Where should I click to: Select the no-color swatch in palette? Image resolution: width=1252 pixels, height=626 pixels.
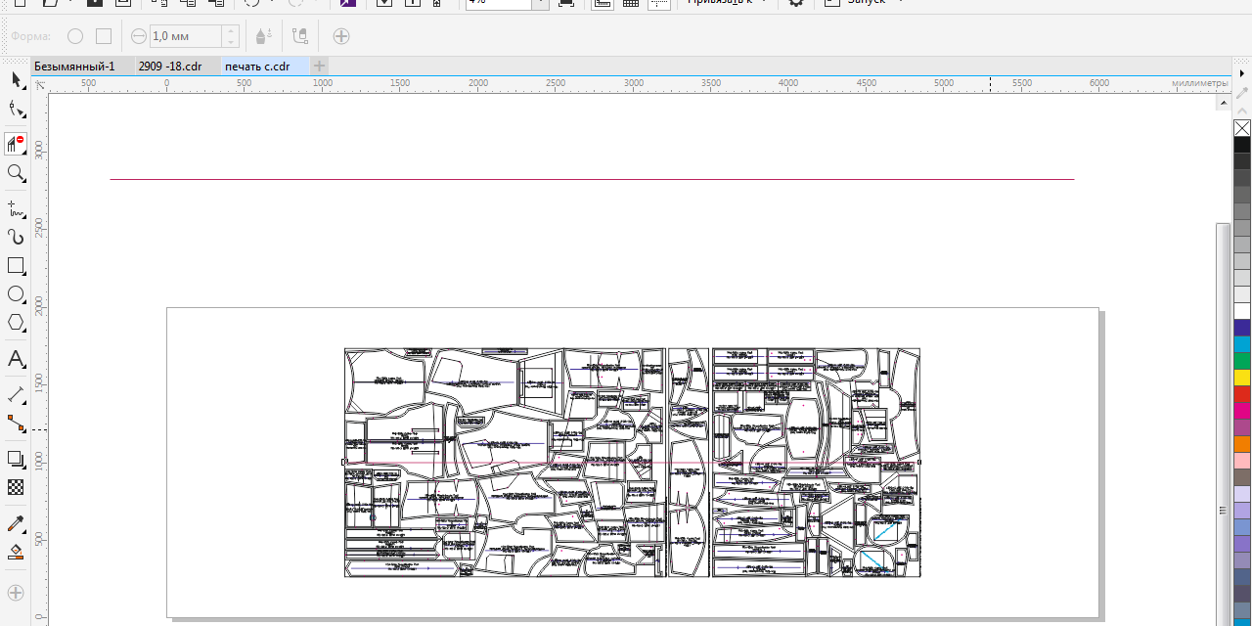1242,128
